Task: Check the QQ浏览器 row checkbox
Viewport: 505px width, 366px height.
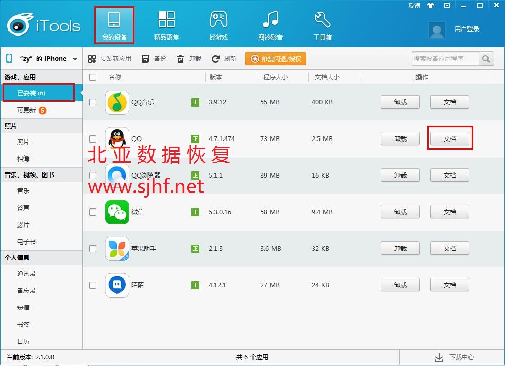Action: (93, 176)
